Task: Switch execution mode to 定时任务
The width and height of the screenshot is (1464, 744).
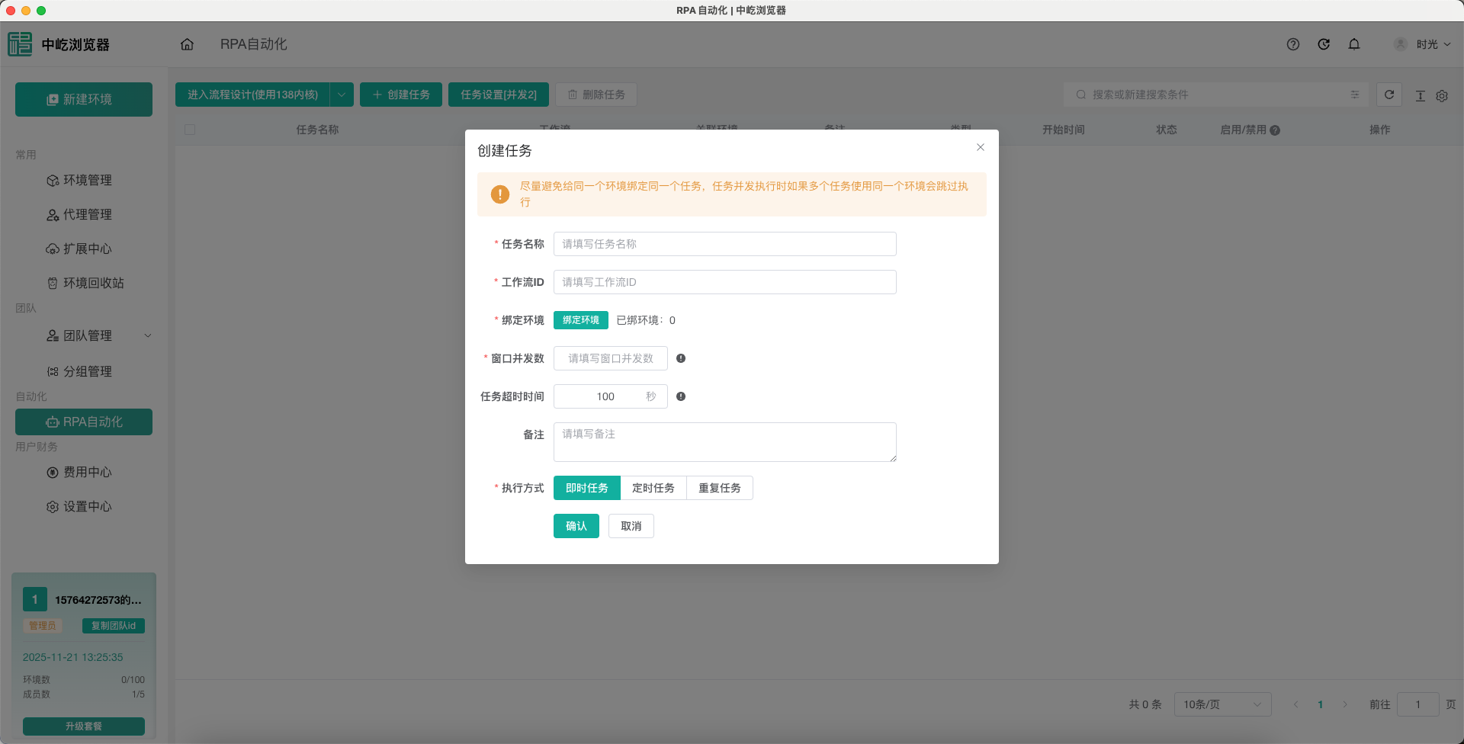Action: click(x=653, y=488)
